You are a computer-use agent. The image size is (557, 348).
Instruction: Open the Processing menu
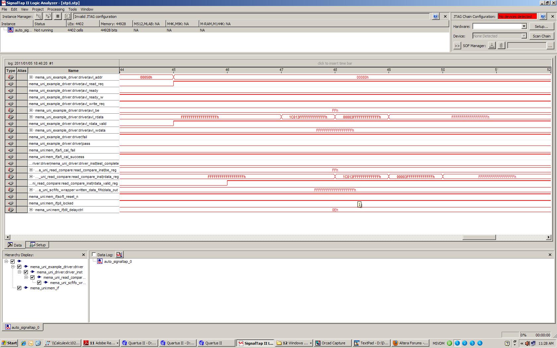[56, 9]
